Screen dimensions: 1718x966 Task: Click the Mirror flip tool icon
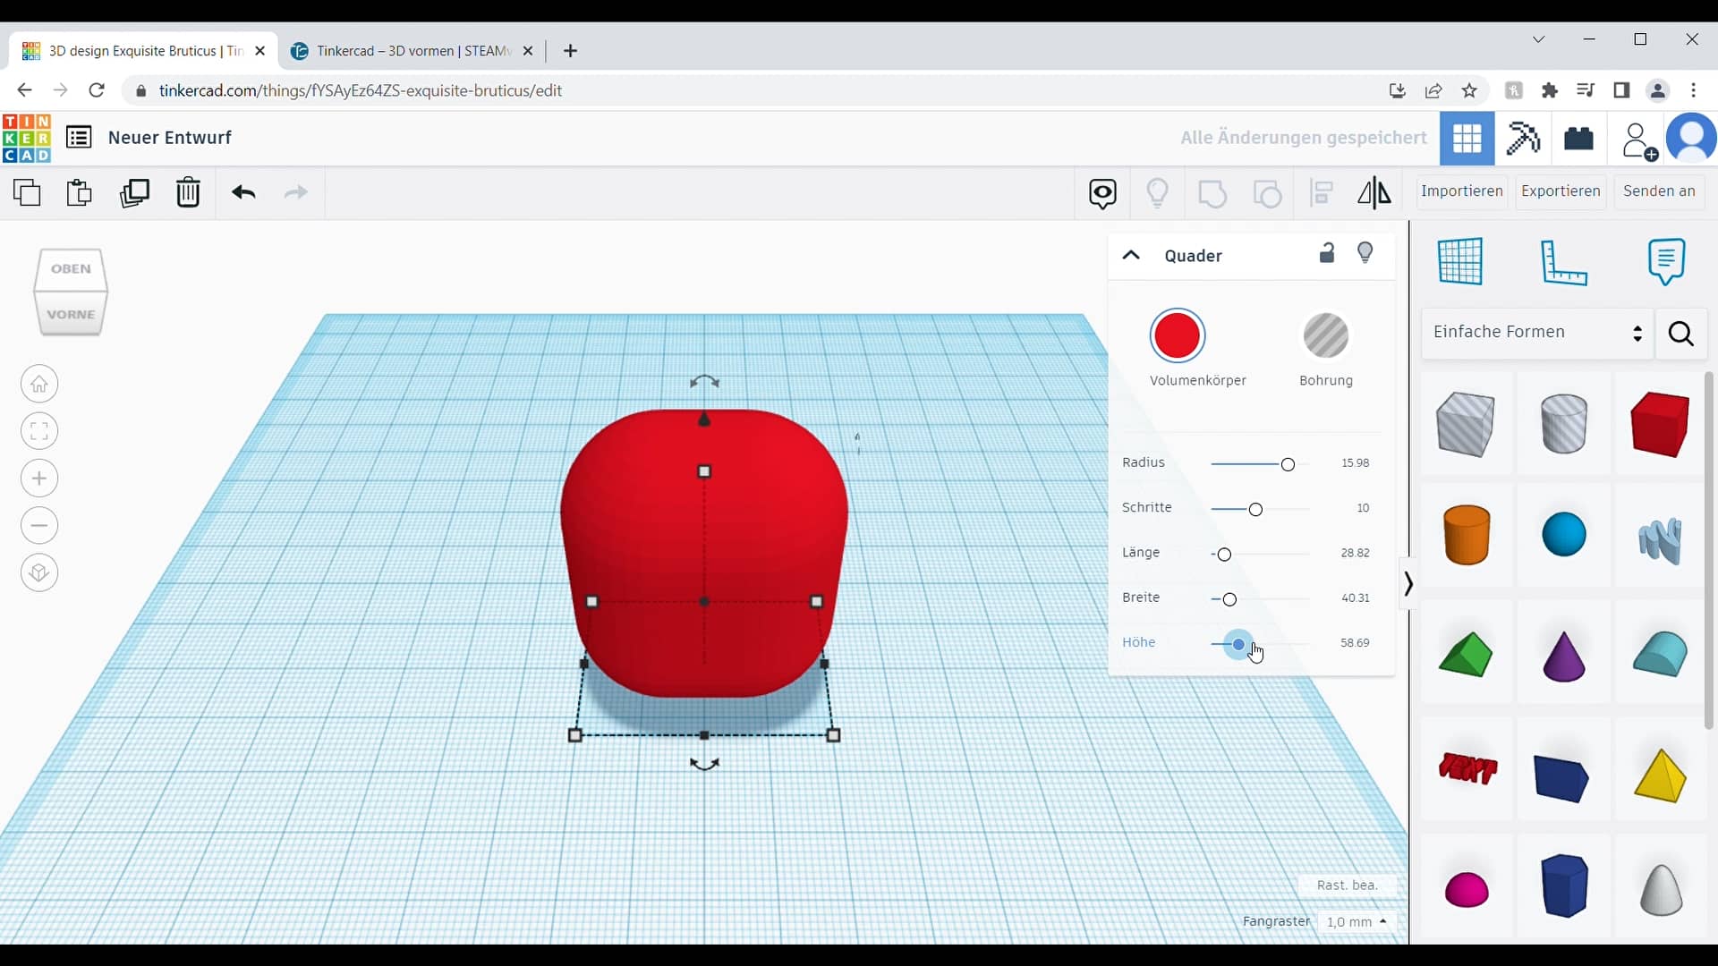point(1374,193)
